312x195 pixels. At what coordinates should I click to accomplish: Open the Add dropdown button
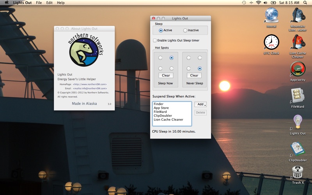click(200, 104)
